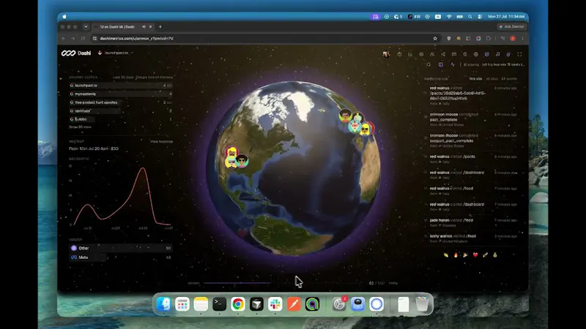
Task: Click 'Ask Gemini' button in Chrome
Action: (x=511, y=27)
